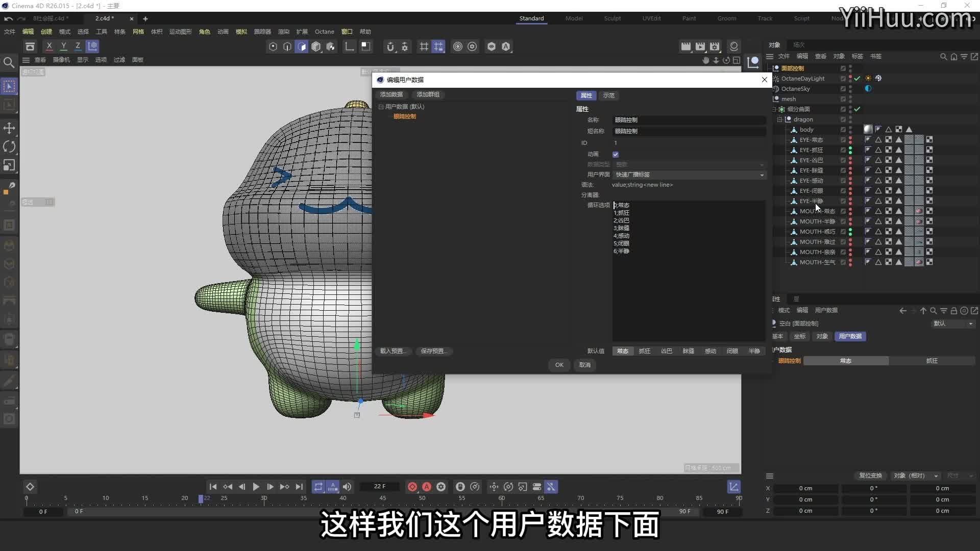Toggle Z axis lock
Image resolution: width=980 pixels, height=551 pixels.
coord(78,46)
